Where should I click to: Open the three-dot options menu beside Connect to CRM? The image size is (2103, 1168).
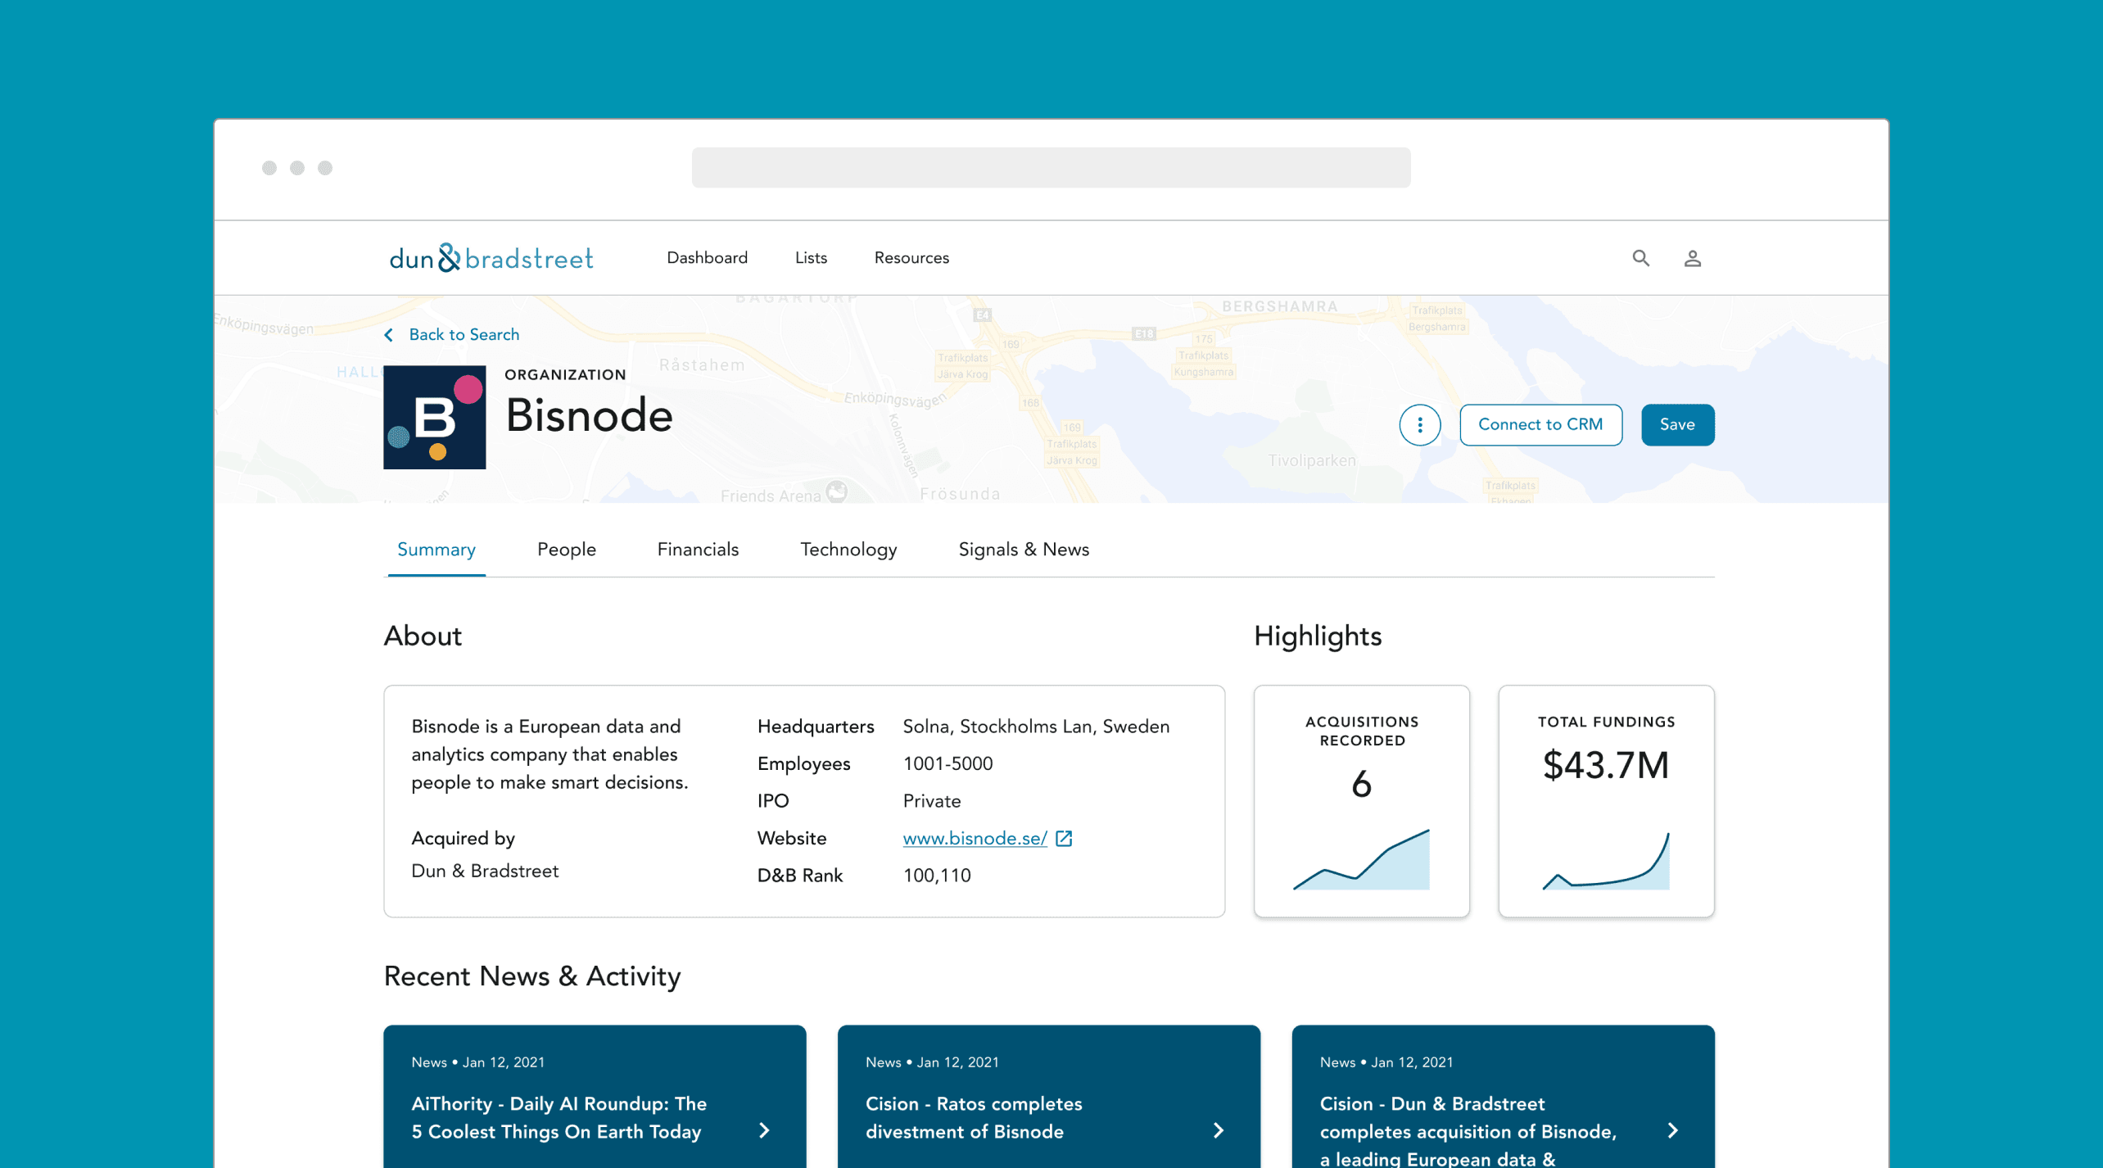tap(1420, 424)
